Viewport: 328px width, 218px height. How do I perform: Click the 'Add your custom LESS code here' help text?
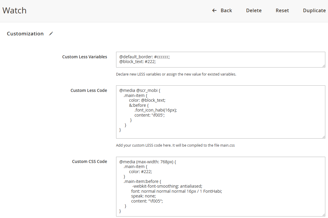coord(175,145)
